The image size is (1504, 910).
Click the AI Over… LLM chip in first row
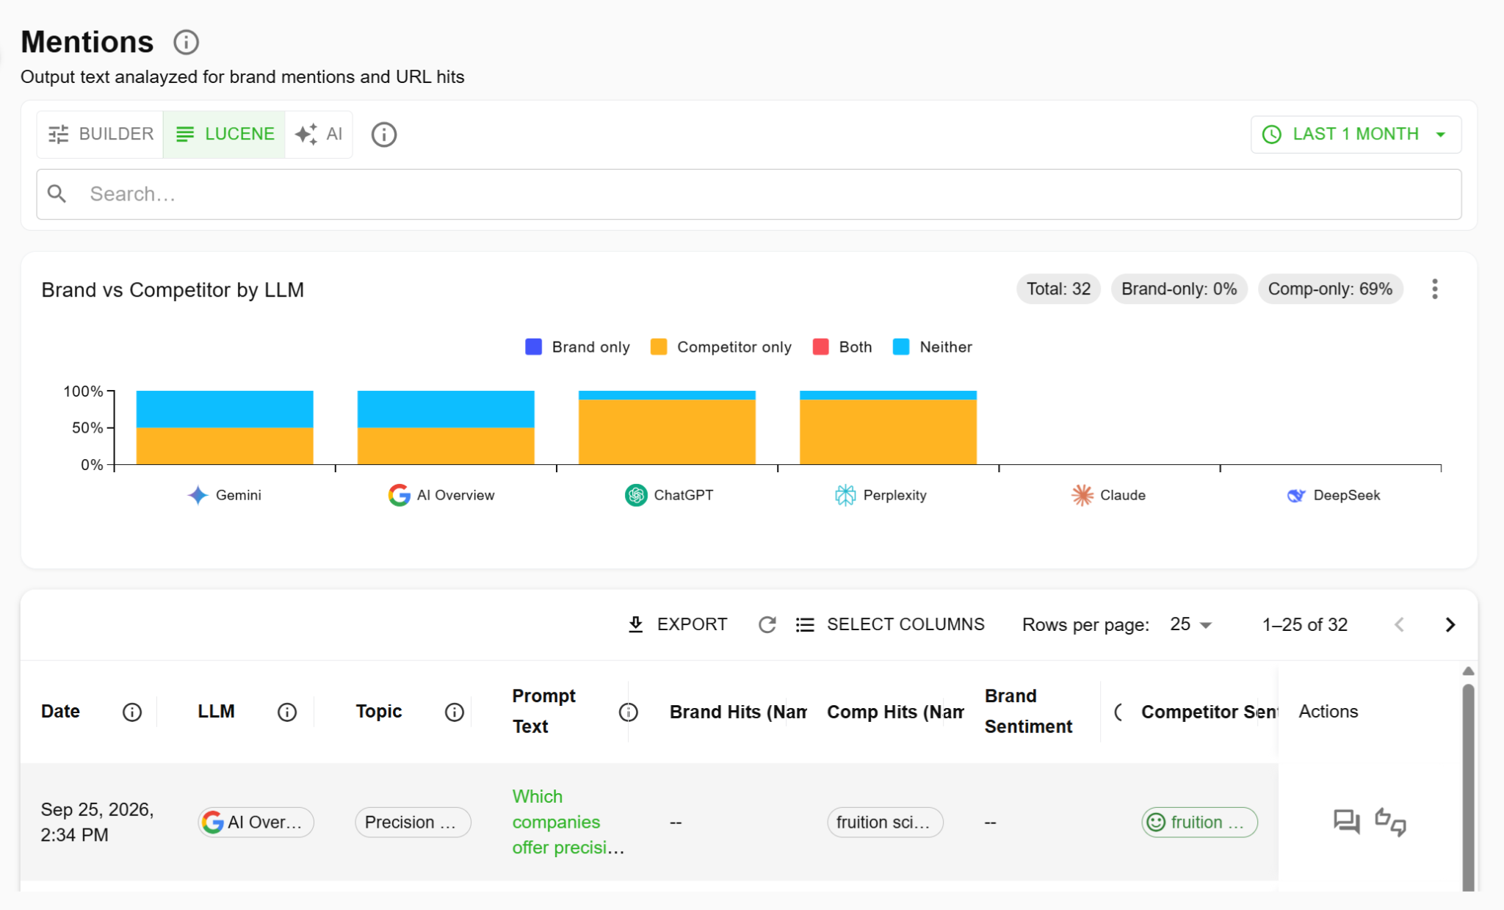[256, 822]
